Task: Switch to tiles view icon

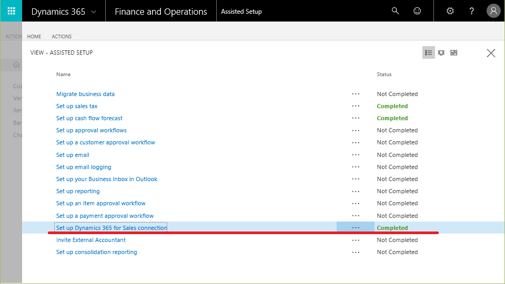Action: [454, 52]
